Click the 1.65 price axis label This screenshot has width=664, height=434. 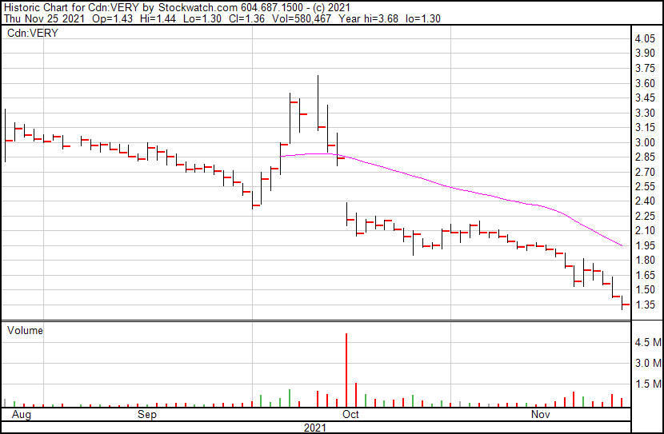[645, 275]
